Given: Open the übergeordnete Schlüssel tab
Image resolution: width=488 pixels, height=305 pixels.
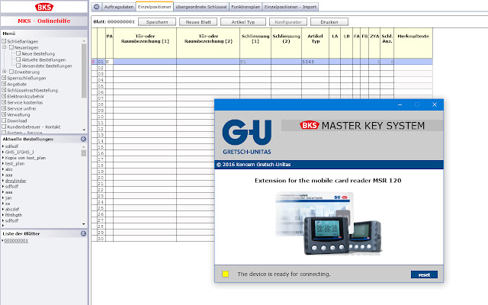Looking at the screenshot, I should coord(201,7).
